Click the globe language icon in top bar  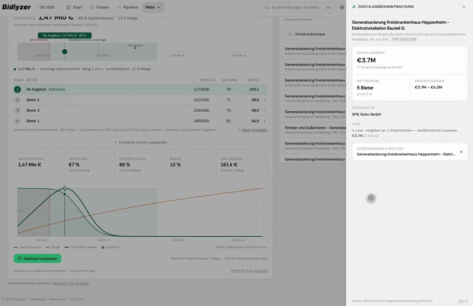click(342, 7)
